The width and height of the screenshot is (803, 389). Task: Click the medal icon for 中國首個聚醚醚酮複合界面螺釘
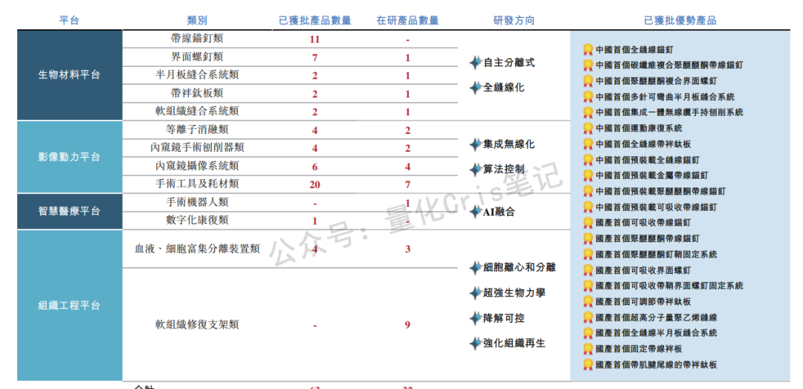click(588, 81)
